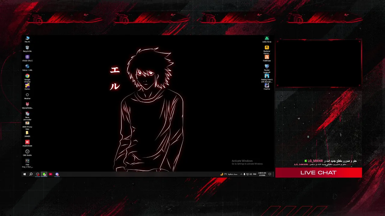This screenshot has width=385, height=216.
Task: Launch the FreeFire desktop shortcut
Action: point(267,87)
